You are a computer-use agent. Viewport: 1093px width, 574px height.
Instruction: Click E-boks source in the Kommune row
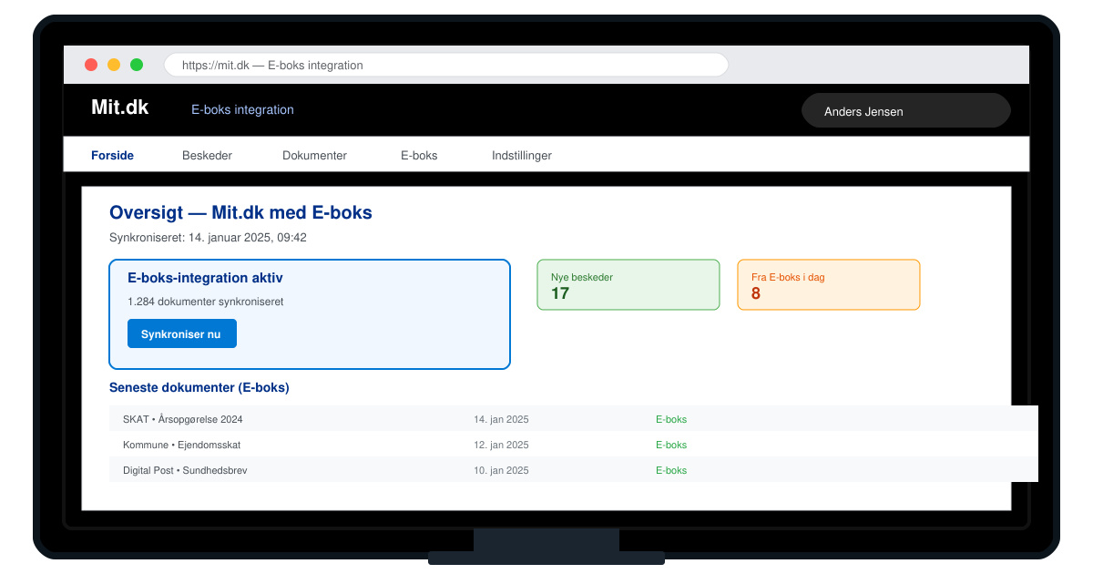(x=671, y=445)
